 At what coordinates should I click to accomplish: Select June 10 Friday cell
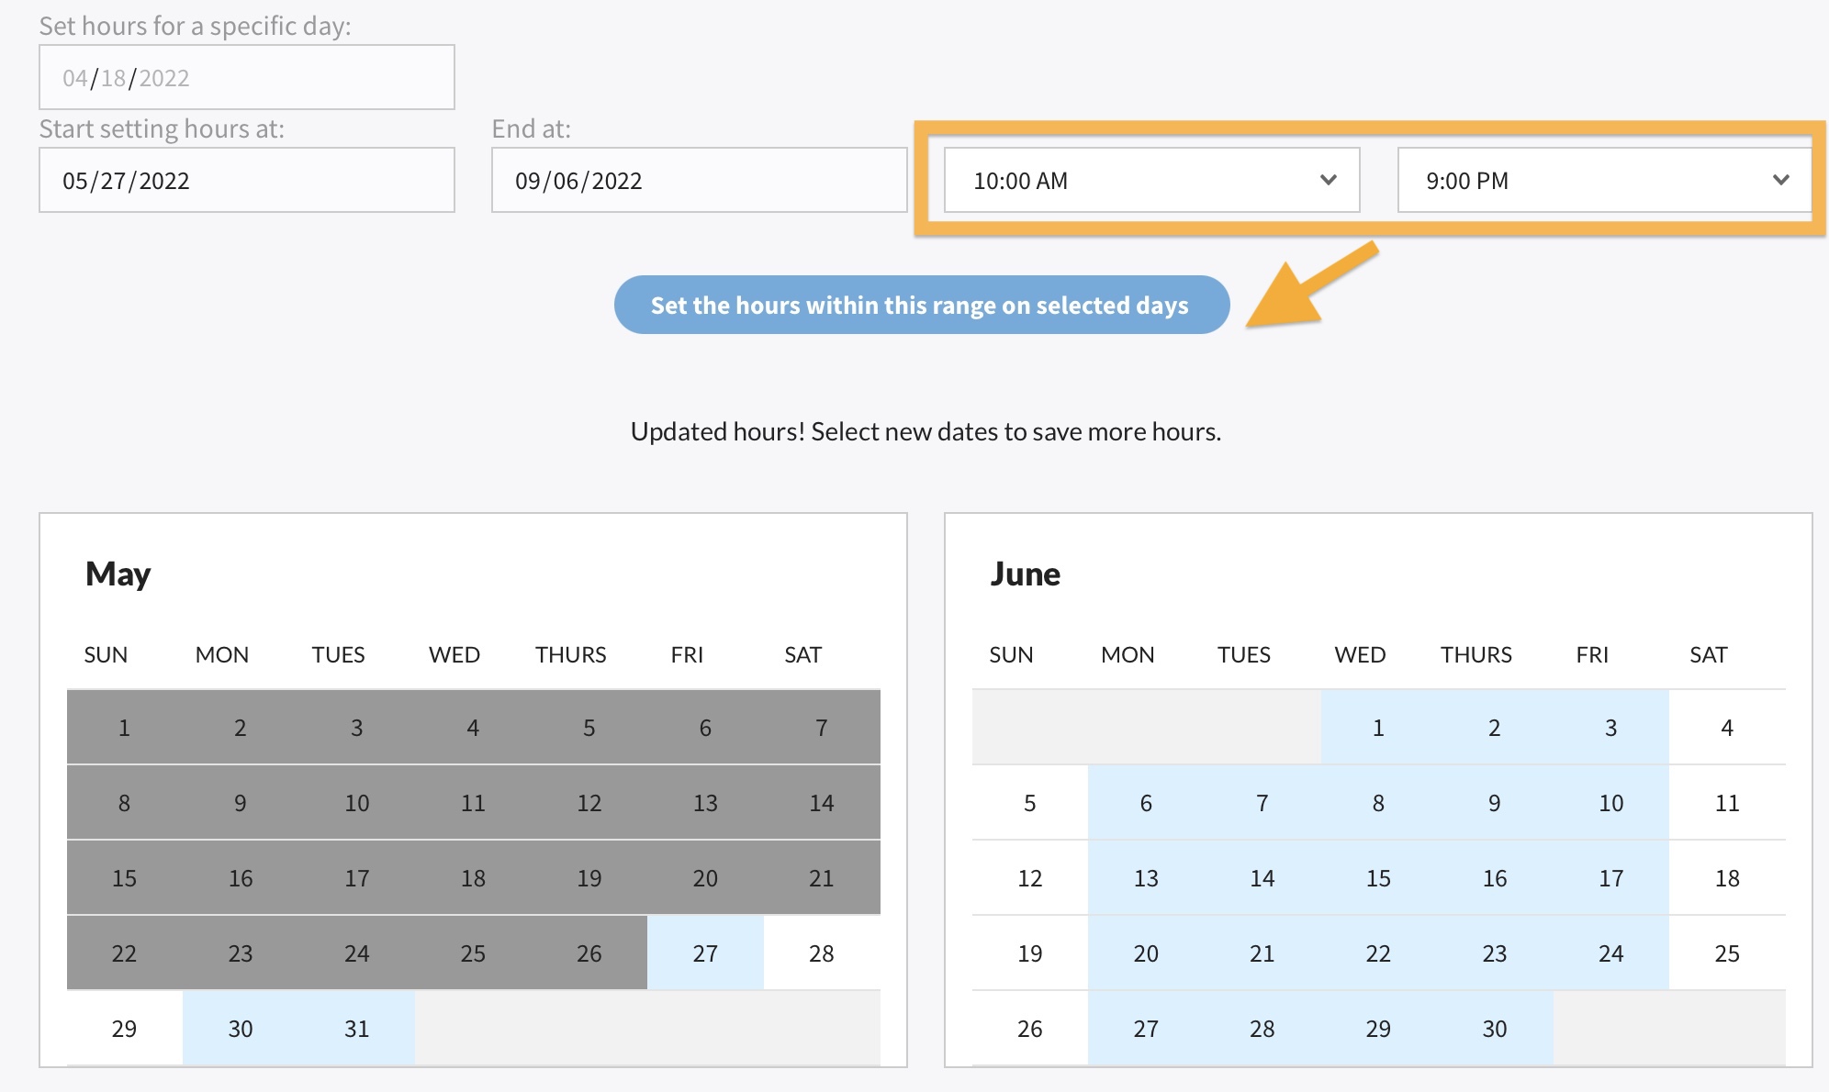point(1610,803)
